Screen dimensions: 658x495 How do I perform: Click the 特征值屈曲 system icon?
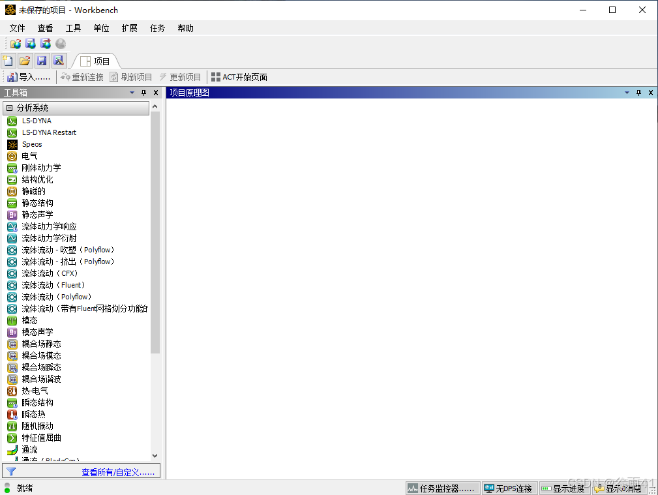[x=12, y=438]
